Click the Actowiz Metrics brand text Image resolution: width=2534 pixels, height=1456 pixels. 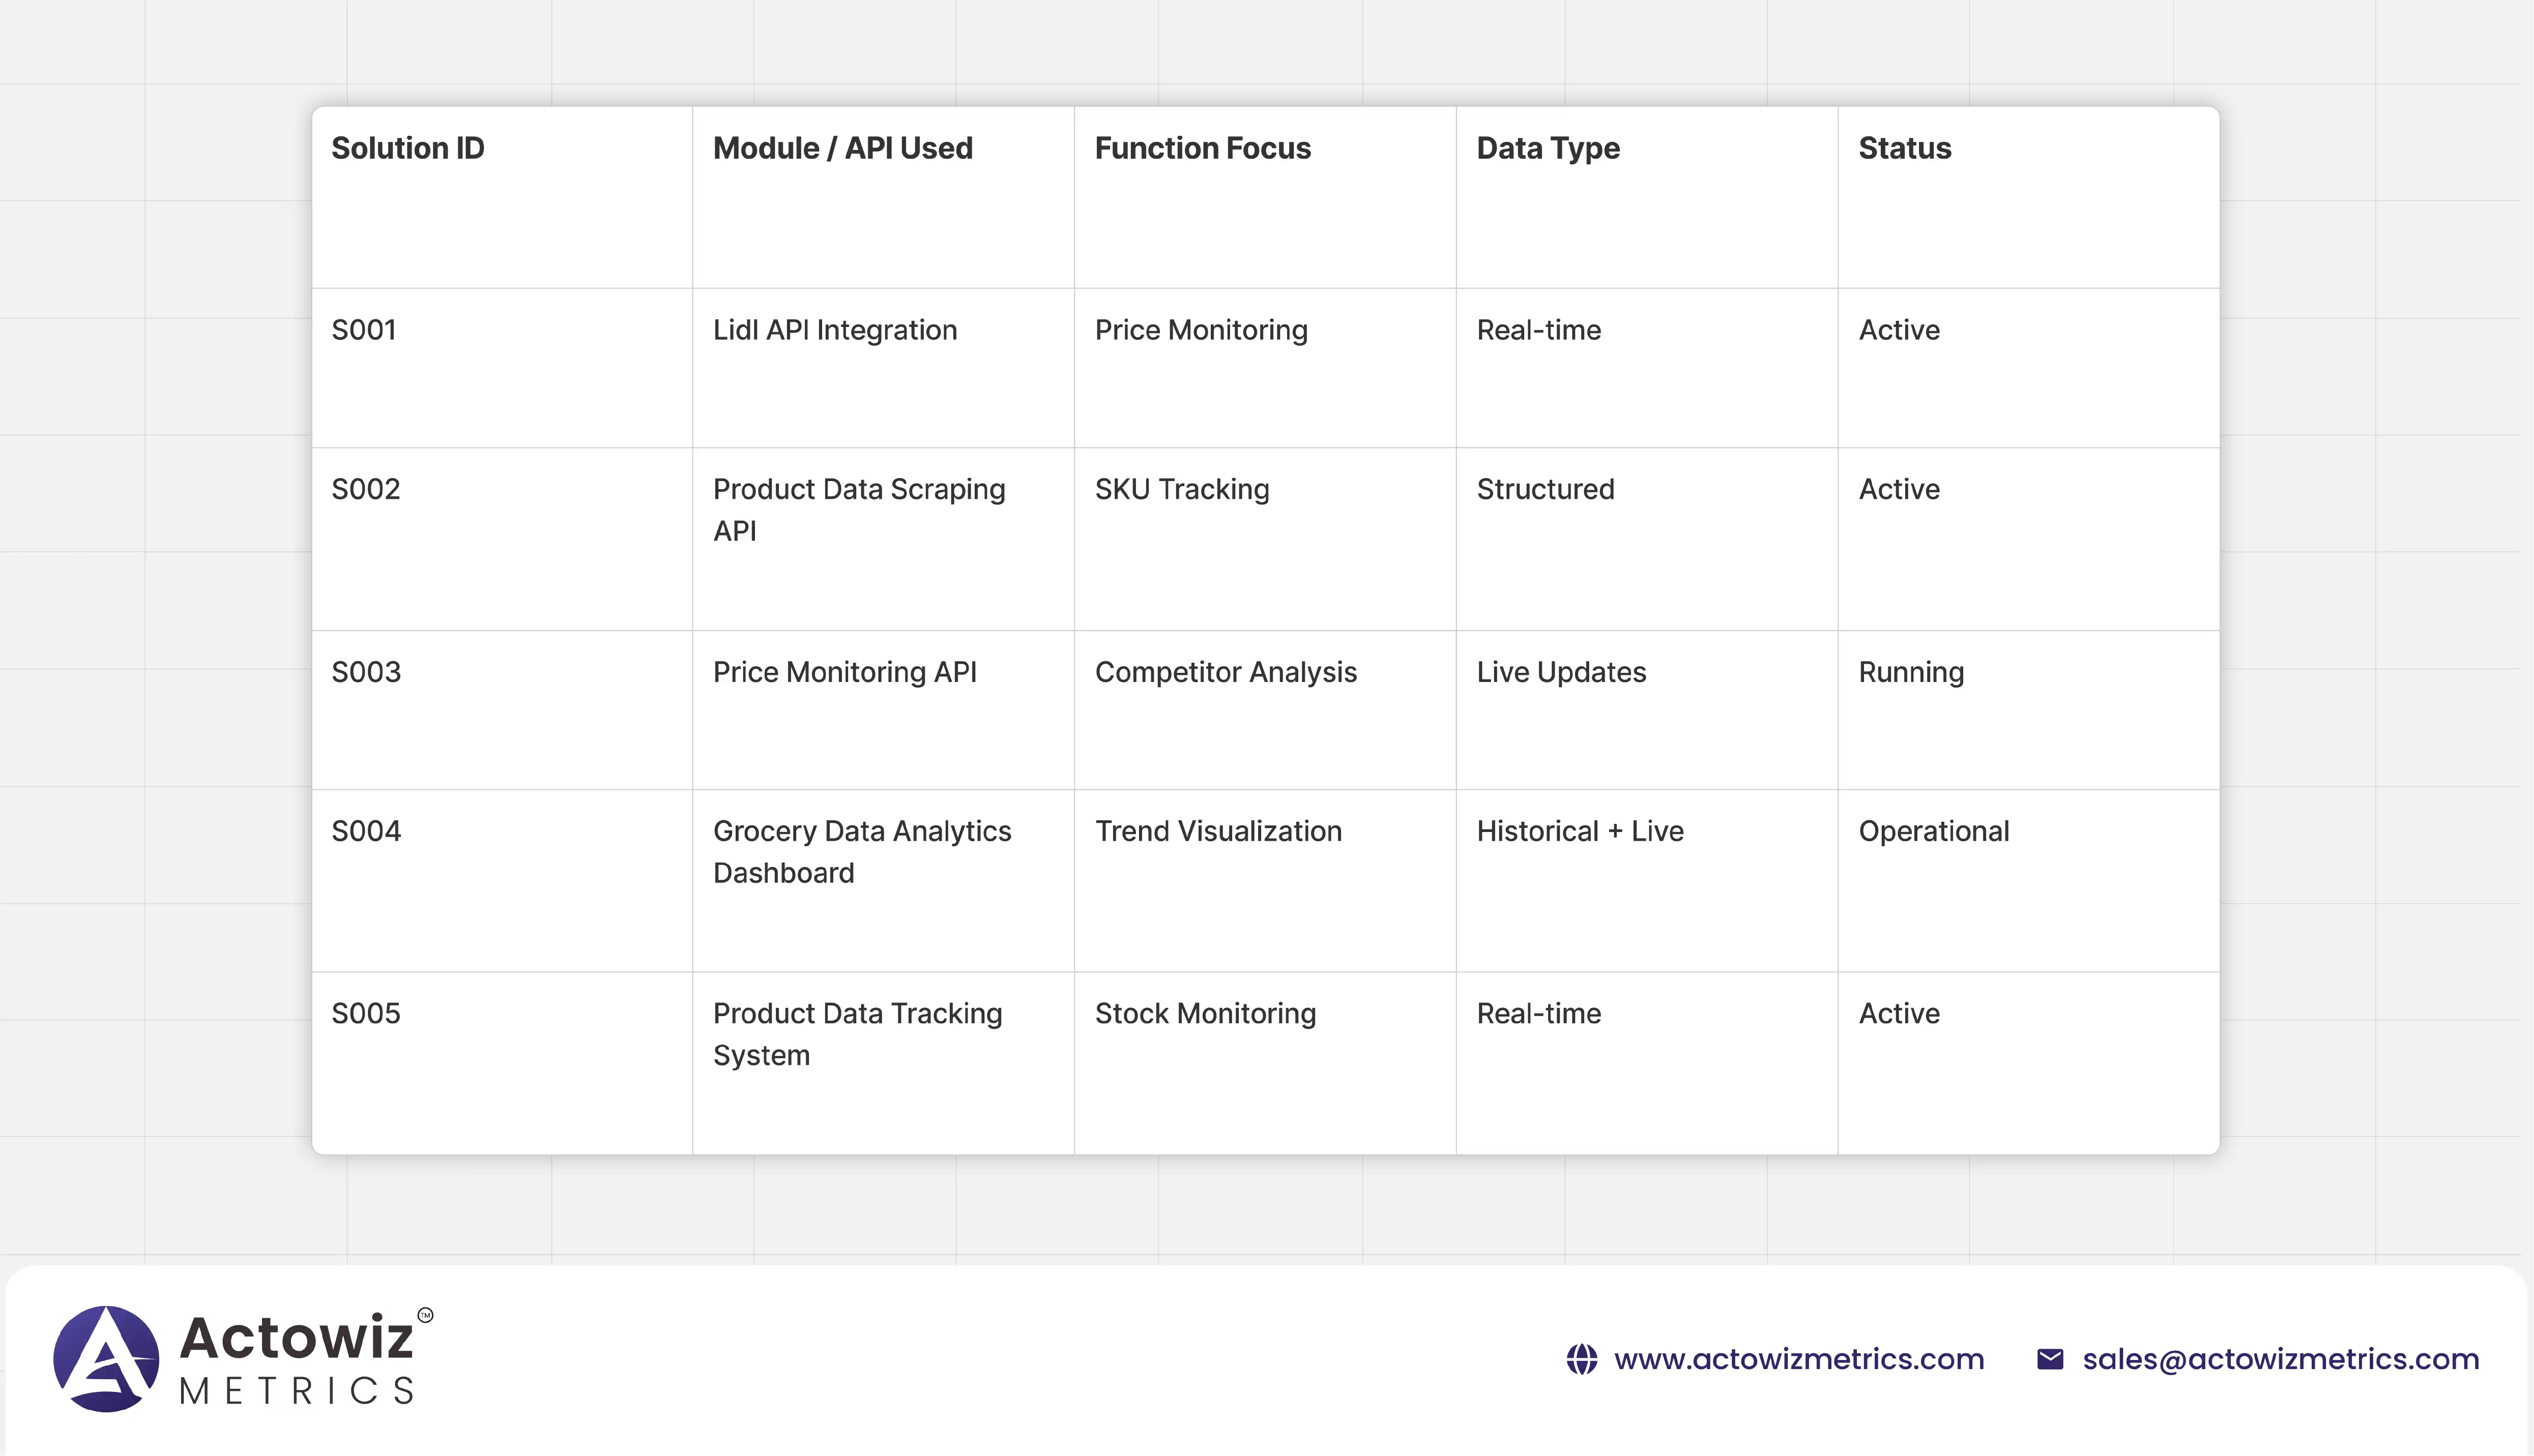(297, 1358)
